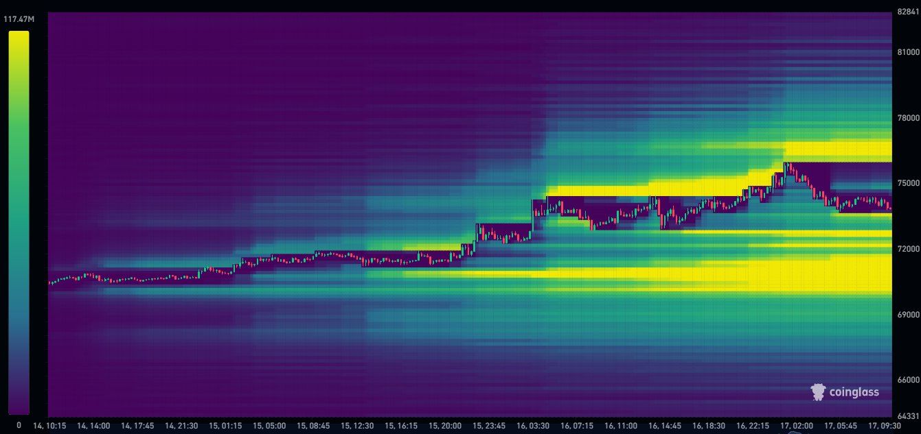Click the 0 label below the color scale
This screenshot has height=434, width=921.
point(19,425)
